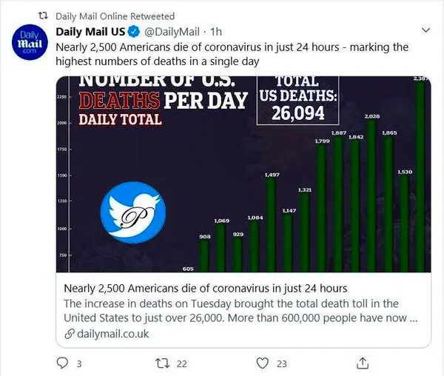Click the Daily Mail Online Retweeted label

pyautogui.click(x=115, y=16)
